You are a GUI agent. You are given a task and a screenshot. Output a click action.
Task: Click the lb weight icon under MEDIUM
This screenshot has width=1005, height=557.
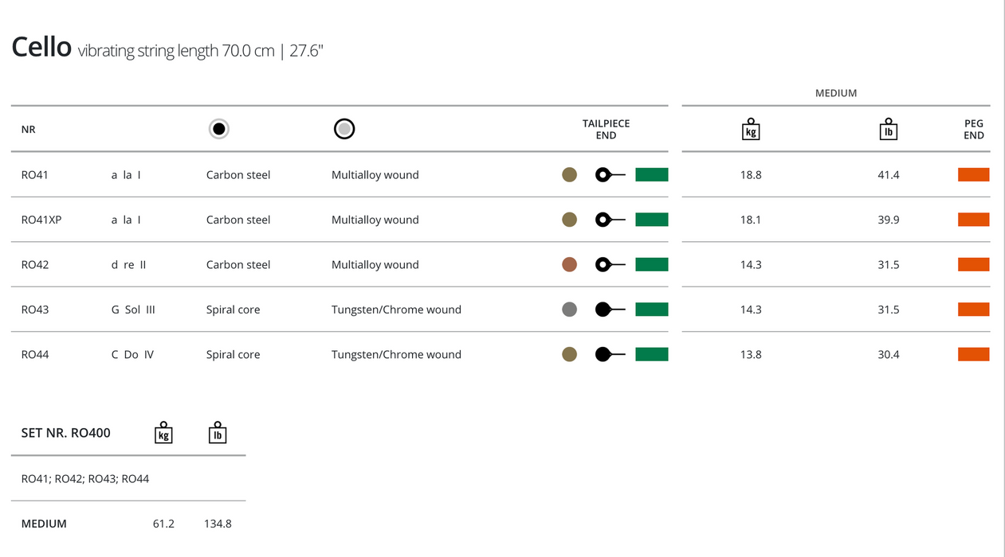point(888,129)
